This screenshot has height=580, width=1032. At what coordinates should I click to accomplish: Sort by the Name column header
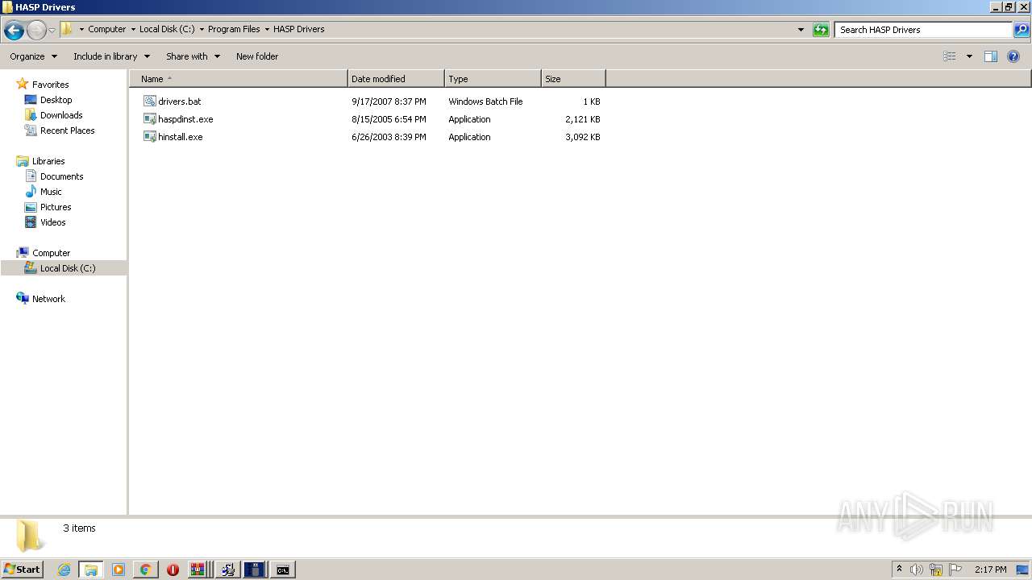pyautogui.click(x=239, y=79)
